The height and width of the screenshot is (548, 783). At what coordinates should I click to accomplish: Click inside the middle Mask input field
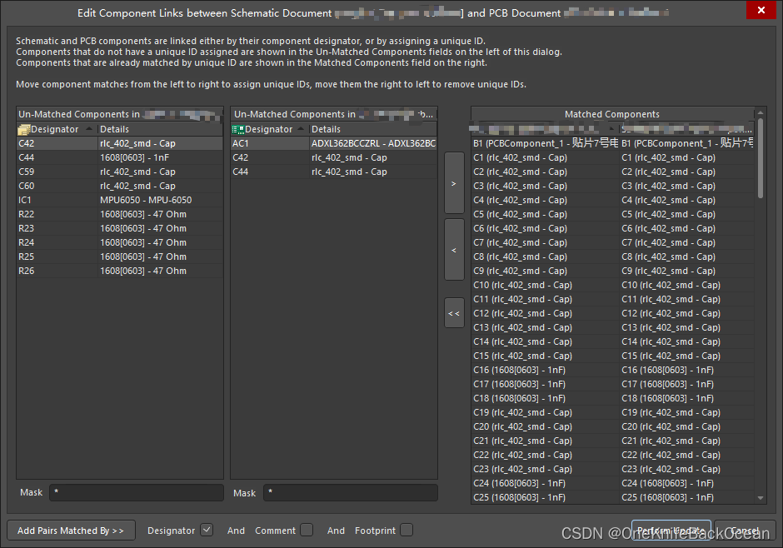pyautogui.click(x=350, y=492)
